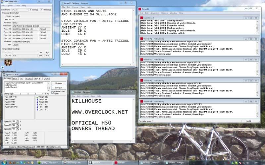The height and width of the screenshot is (165, 265).
Task: Open the RT3 desktop shortcut icon
Action: tap(8, 62)
